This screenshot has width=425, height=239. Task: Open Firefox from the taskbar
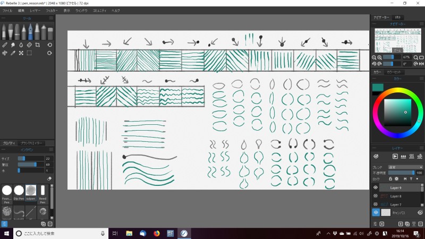[157, 233]
